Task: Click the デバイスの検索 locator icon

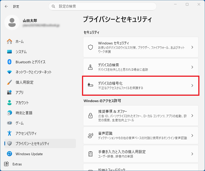Action: [x=90, y=67]
